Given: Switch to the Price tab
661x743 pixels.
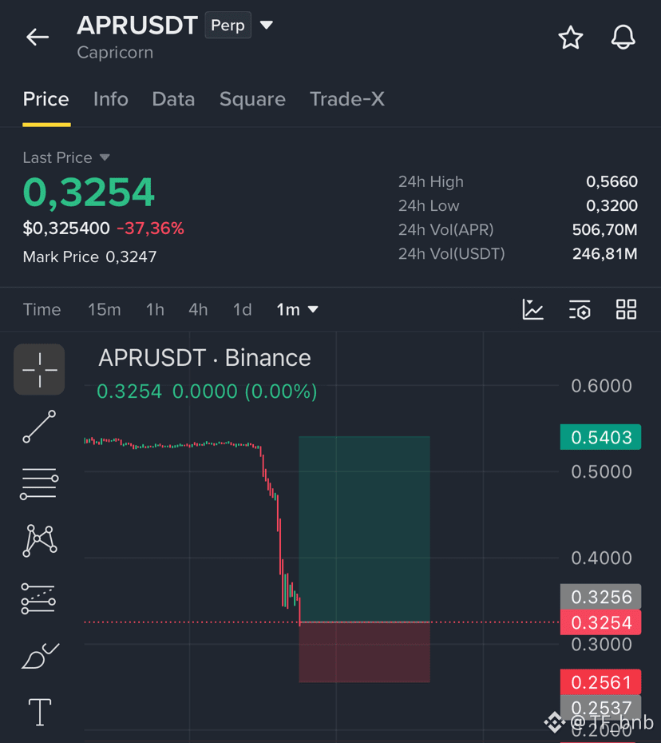Looking at the screenshot, I should pyautogui.click(x=46, y=99).
